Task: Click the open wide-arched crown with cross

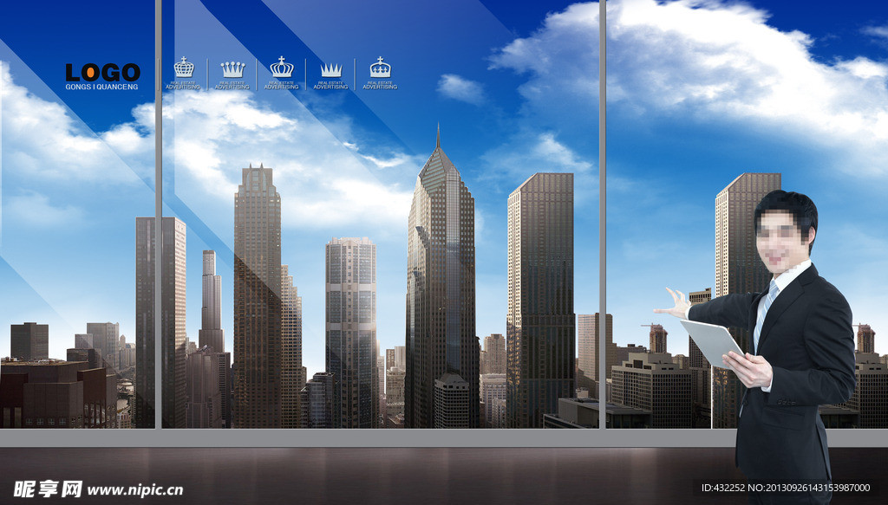Action: click(282, 68)
